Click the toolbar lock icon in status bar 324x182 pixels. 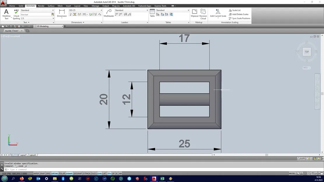coord(312,174)
